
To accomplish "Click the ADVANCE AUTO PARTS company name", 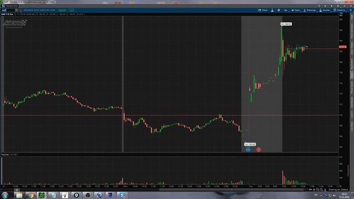I will (39, 10).
